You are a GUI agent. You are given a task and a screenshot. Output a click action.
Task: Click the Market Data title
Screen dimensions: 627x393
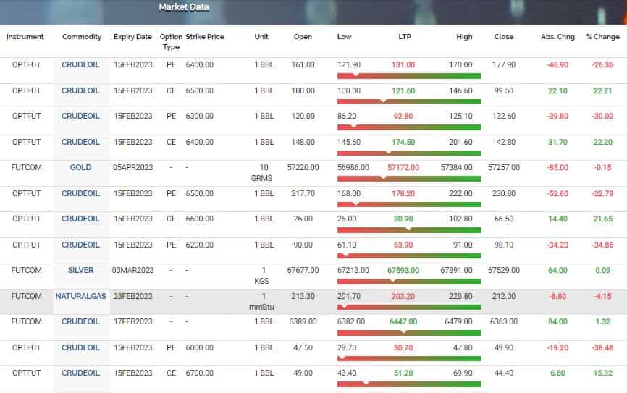[x=184, y=7]
